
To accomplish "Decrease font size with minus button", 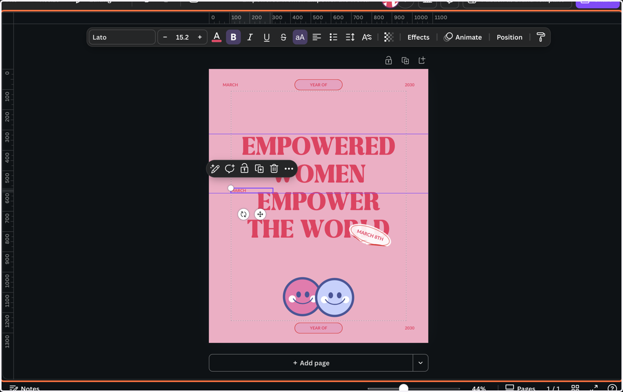I will point(165,37).
